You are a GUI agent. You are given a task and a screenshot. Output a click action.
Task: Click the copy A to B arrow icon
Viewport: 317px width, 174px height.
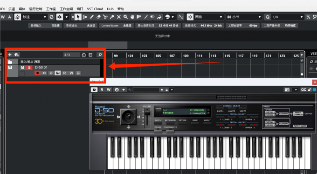[124, 90]
